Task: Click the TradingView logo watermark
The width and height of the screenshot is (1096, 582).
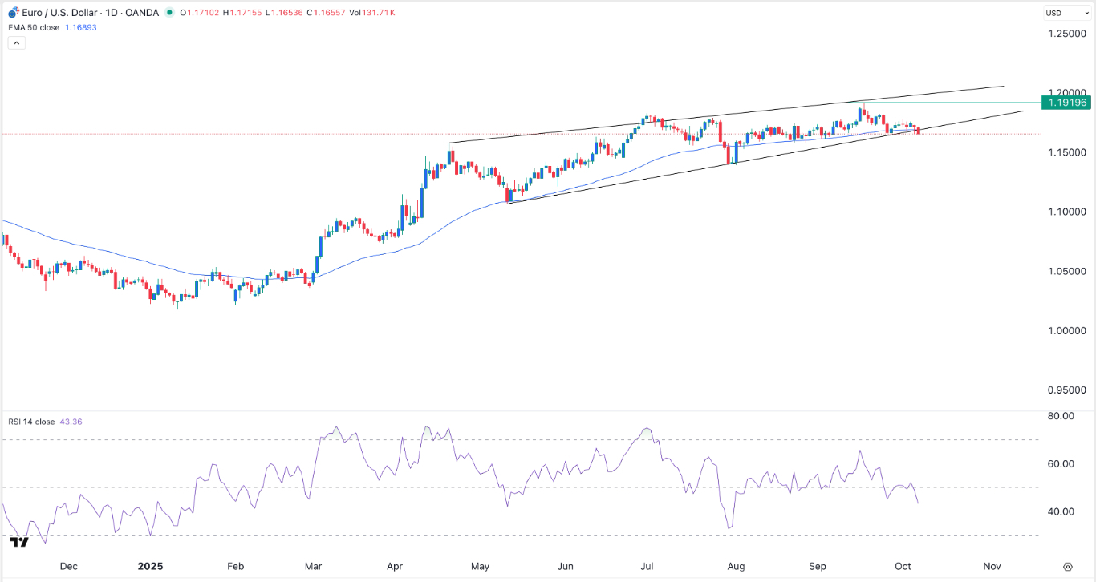Action: coord(18,543)
